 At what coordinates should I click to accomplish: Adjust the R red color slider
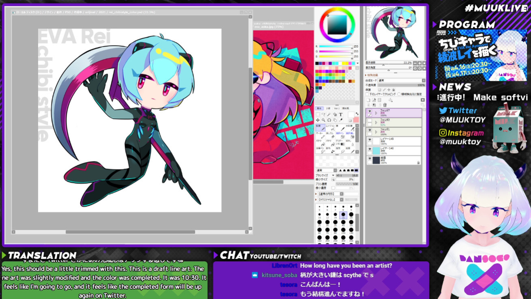[x=336, y=46]
